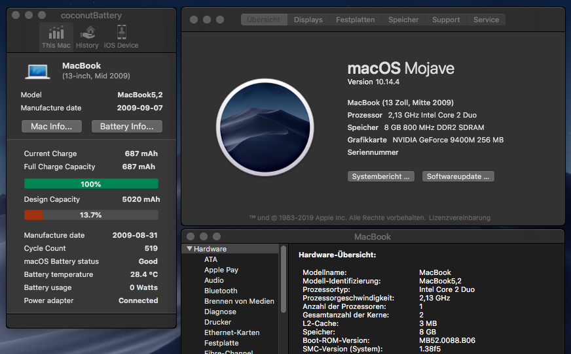Click the green 100% charge bar
Viewport: 571px width, 354px height.
[x=91, y=184]
